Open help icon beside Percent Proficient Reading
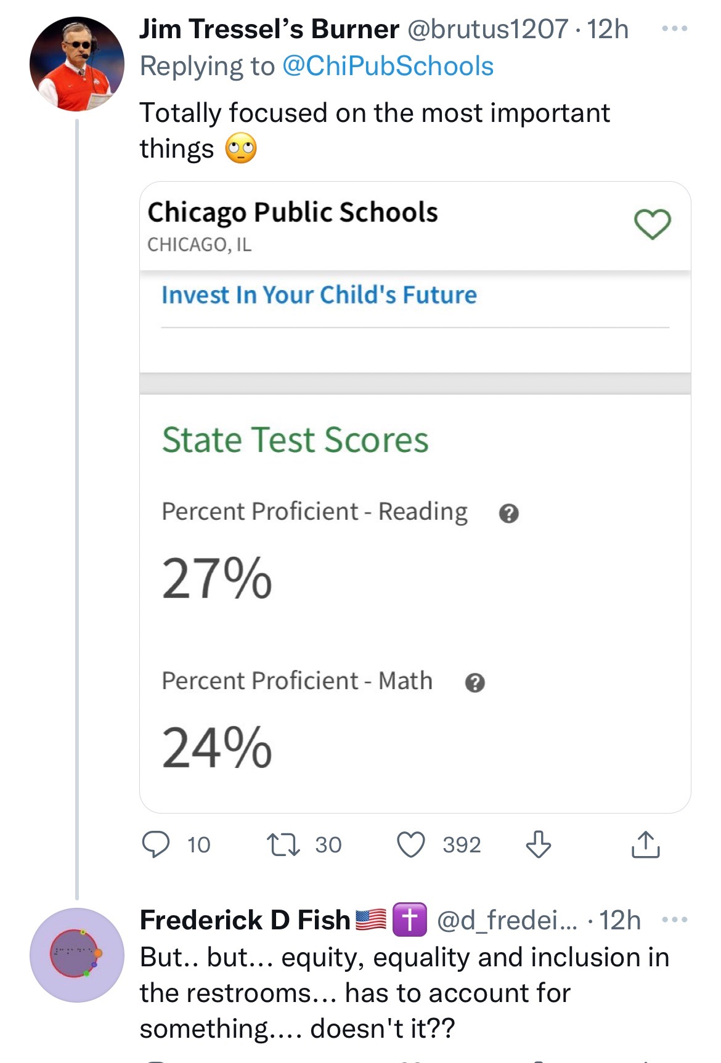Screen dimensions: 721x1063 508,513
